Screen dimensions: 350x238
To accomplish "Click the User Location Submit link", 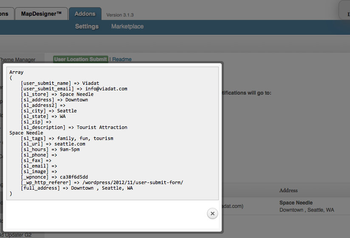I will (x=80, y=59).
